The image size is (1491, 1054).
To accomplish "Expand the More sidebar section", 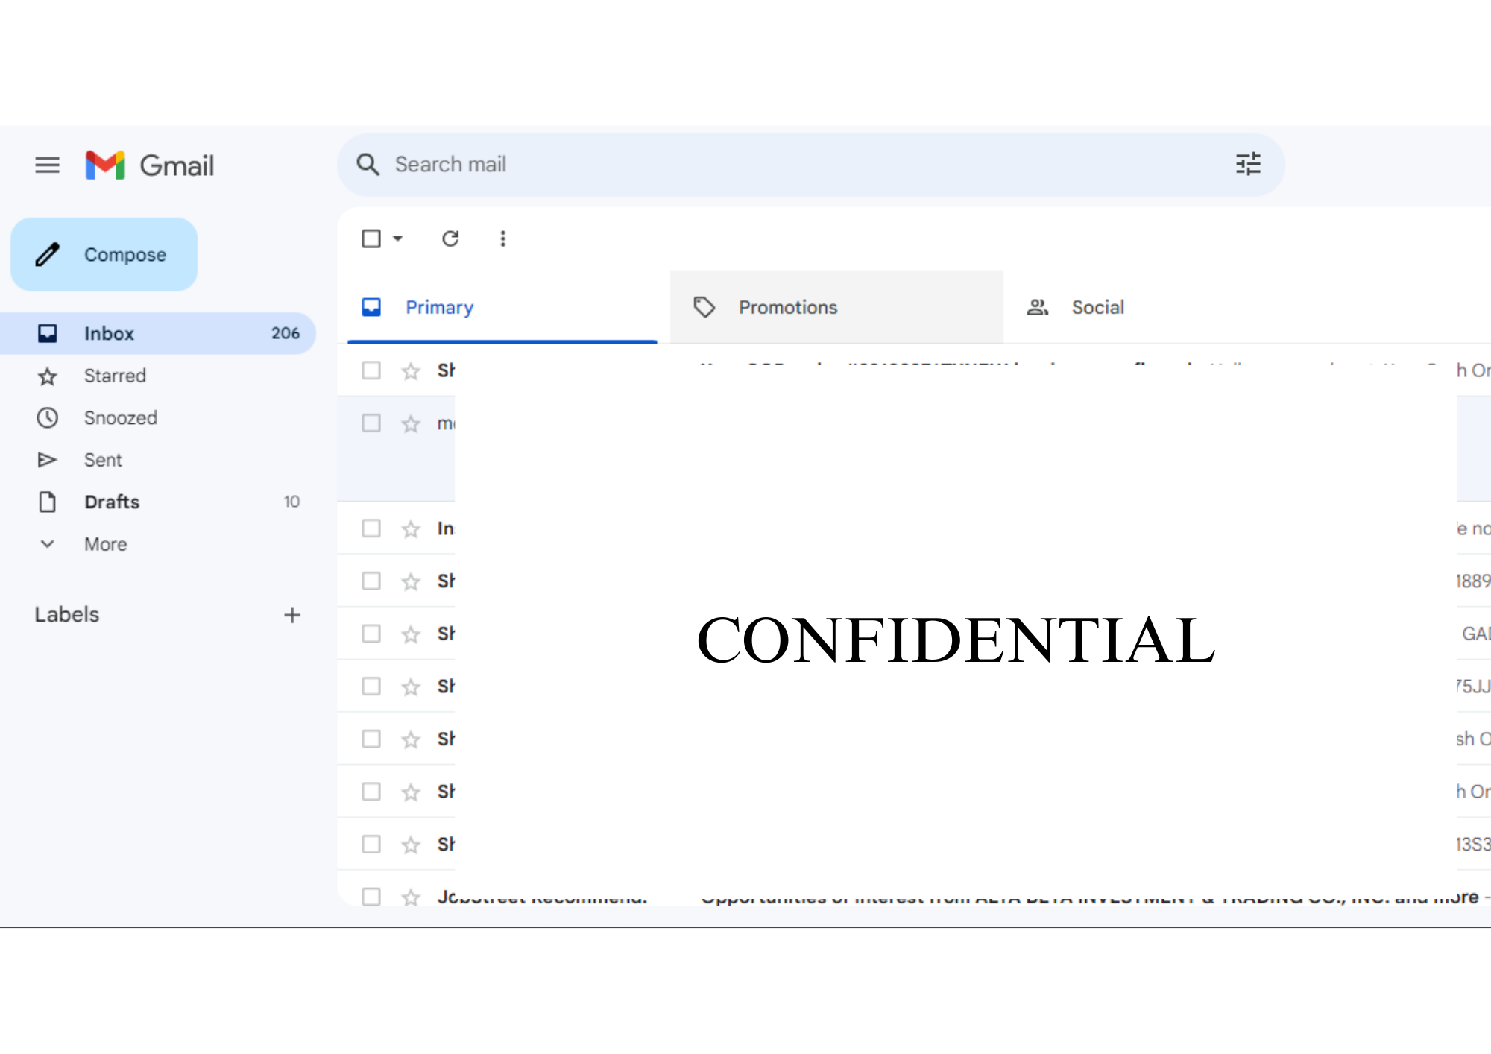I will click(104, 544).
